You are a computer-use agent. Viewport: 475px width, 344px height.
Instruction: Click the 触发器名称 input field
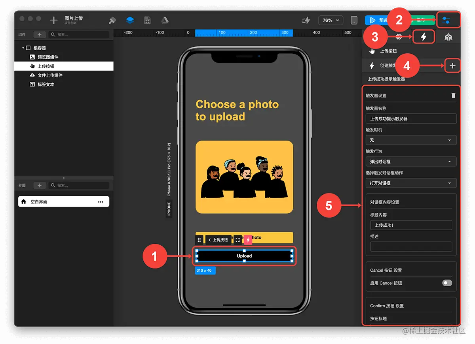click(411, 118)
